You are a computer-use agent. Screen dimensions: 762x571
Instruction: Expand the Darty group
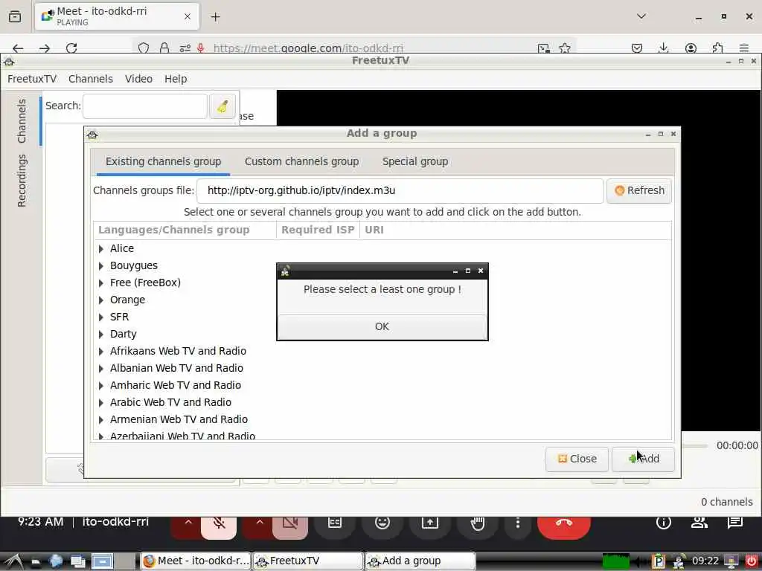[101, 334]
